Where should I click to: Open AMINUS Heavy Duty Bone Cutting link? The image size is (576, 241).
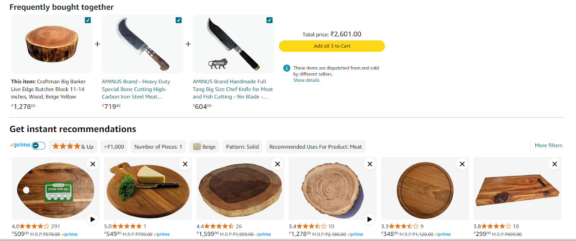coord(136,89)
